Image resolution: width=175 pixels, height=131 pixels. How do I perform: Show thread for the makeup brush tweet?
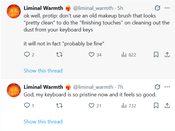coord(43,71)
